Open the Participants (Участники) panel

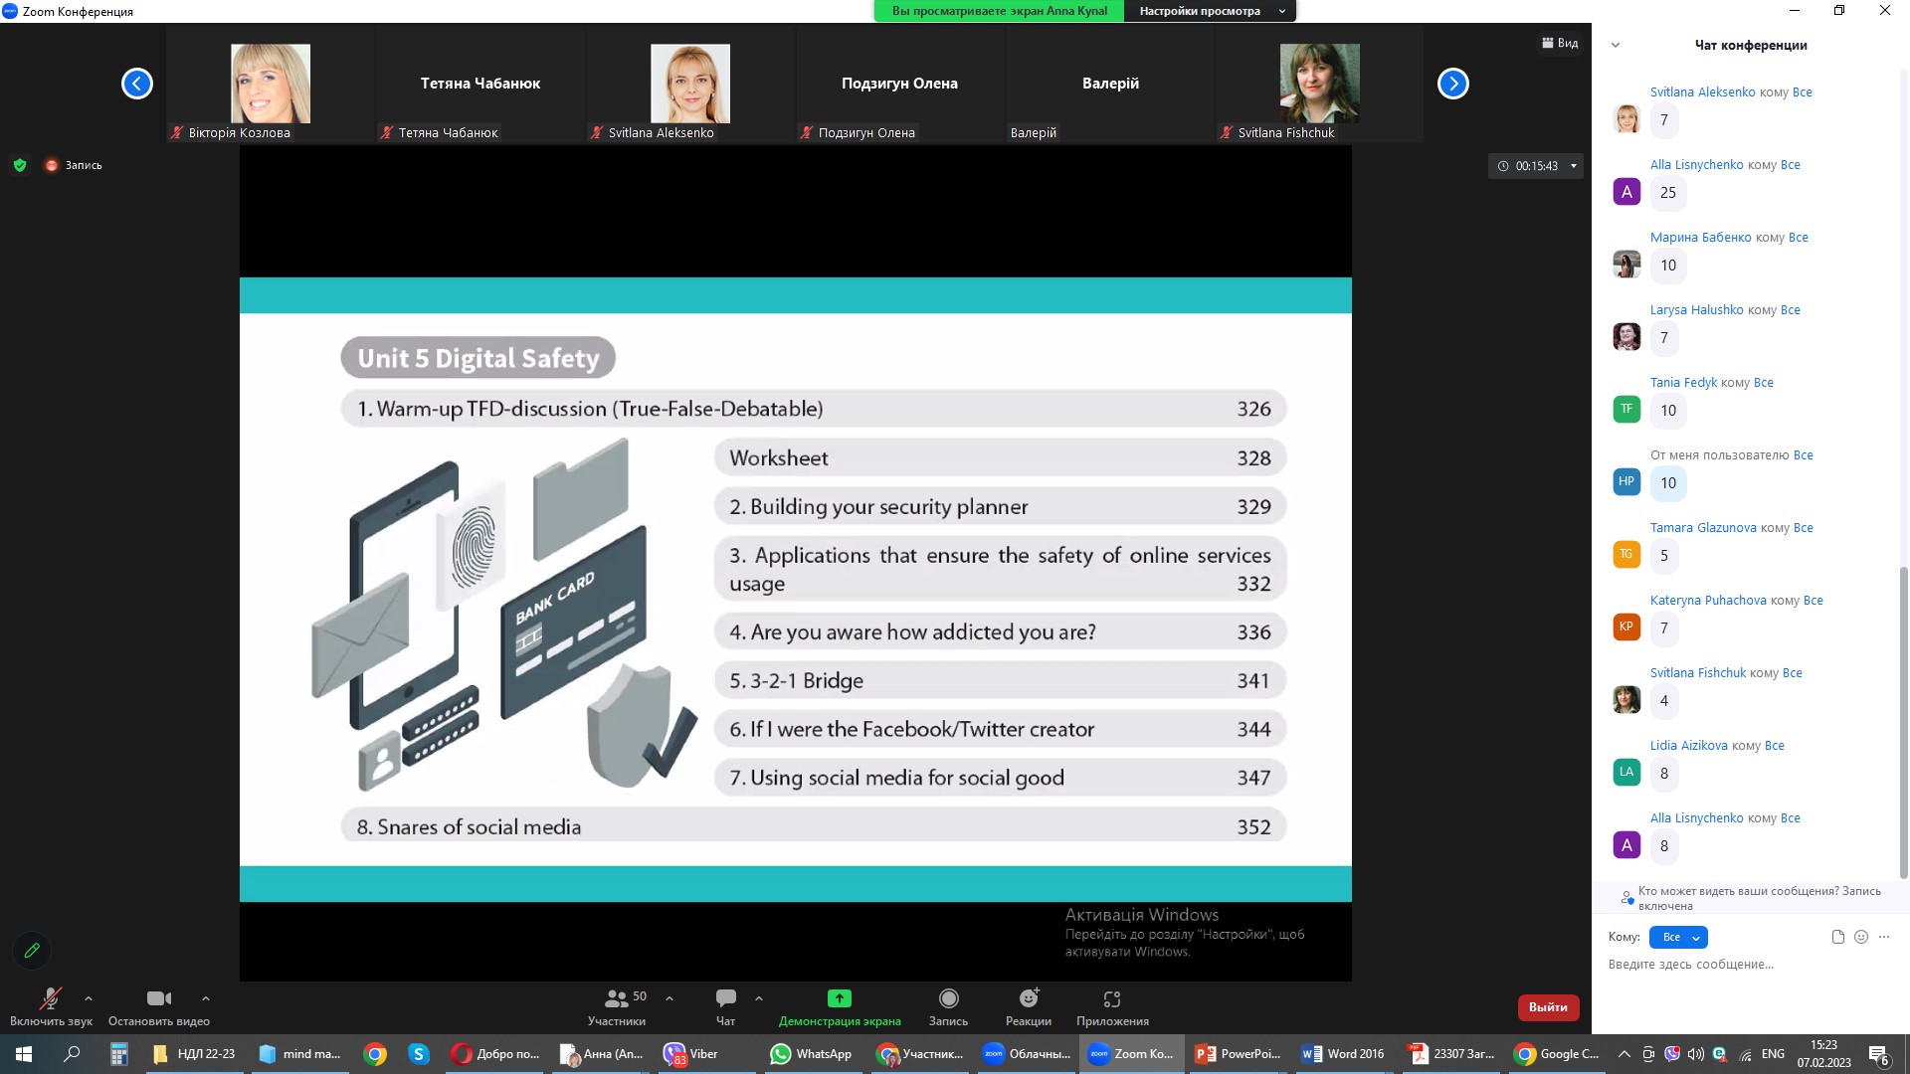pyautogui.click(x=617, y=1005)
